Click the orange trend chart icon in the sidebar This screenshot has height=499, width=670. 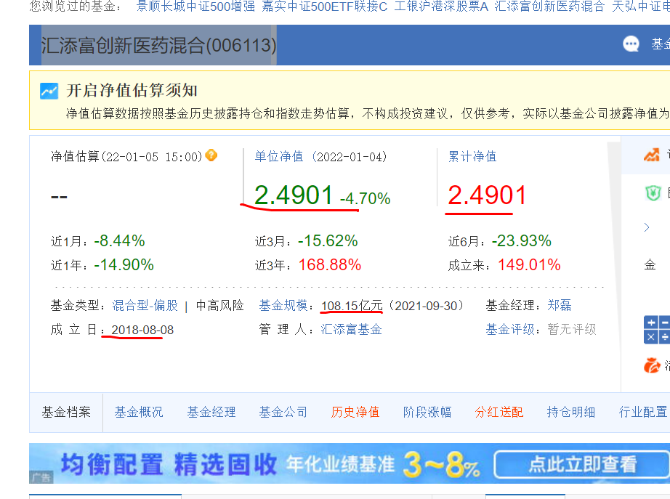pos(652,155)
